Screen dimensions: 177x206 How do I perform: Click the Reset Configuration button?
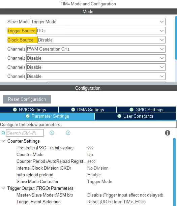click(x=27, y=99)
